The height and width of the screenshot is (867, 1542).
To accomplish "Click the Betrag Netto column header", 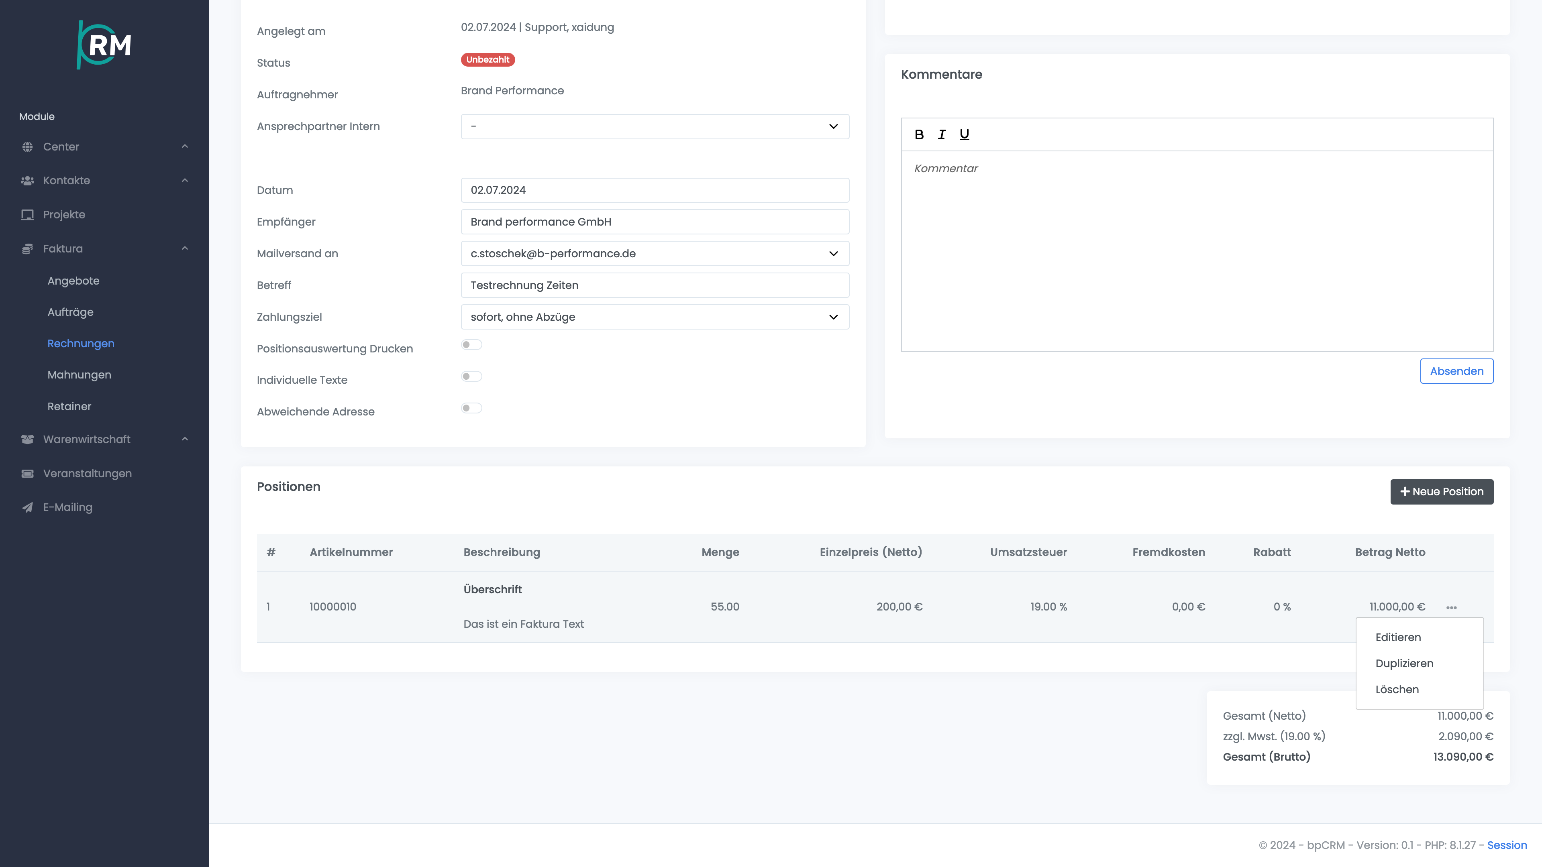I will coord(1390,552).
